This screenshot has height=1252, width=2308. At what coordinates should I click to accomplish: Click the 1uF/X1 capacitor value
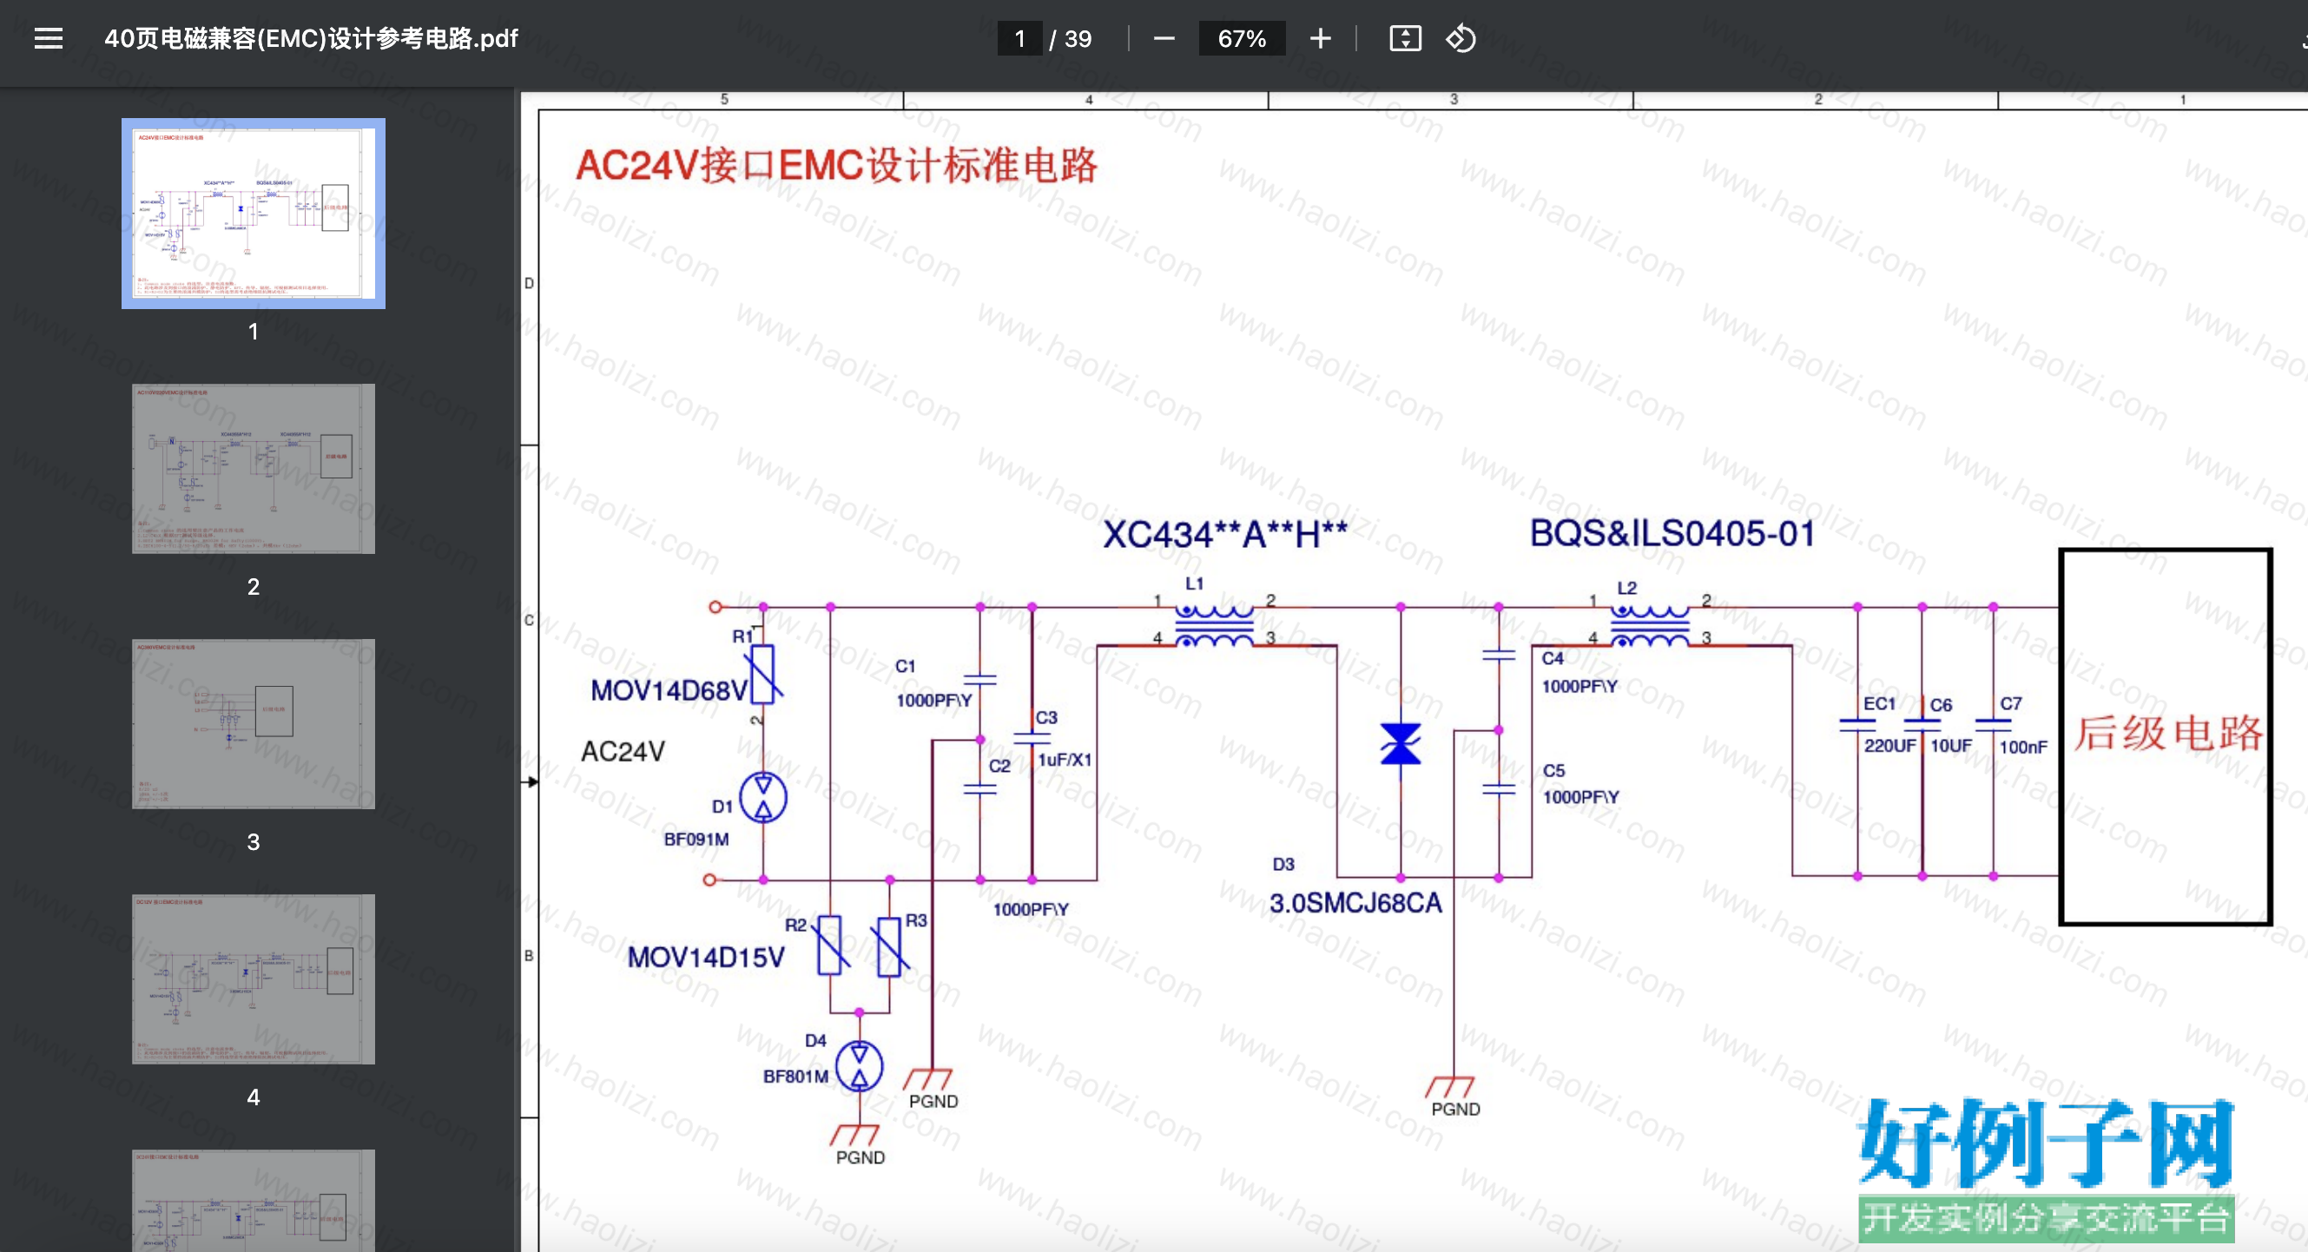pos(1065,760)
